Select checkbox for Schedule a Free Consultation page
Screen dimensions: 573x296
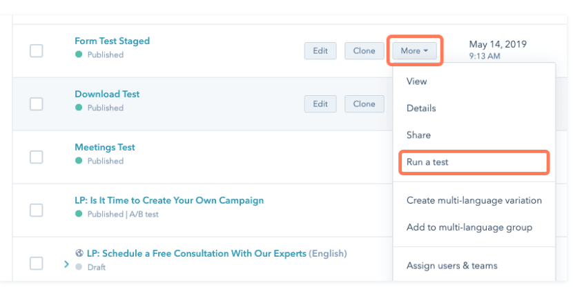pos(36,264)
